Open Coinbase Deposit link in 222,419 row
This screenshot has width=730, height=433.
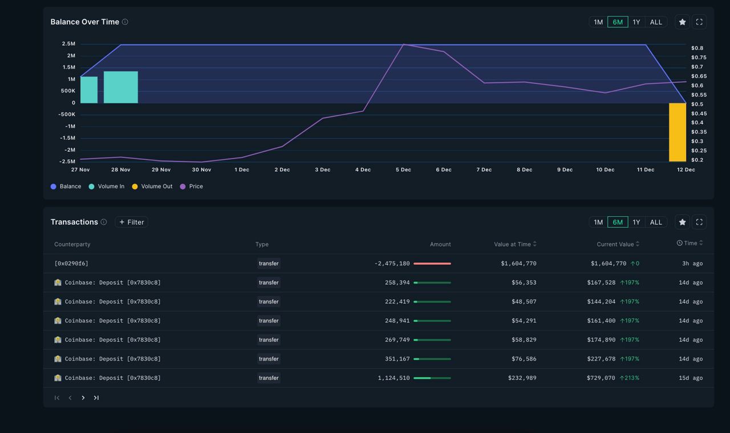click(113, 302)
